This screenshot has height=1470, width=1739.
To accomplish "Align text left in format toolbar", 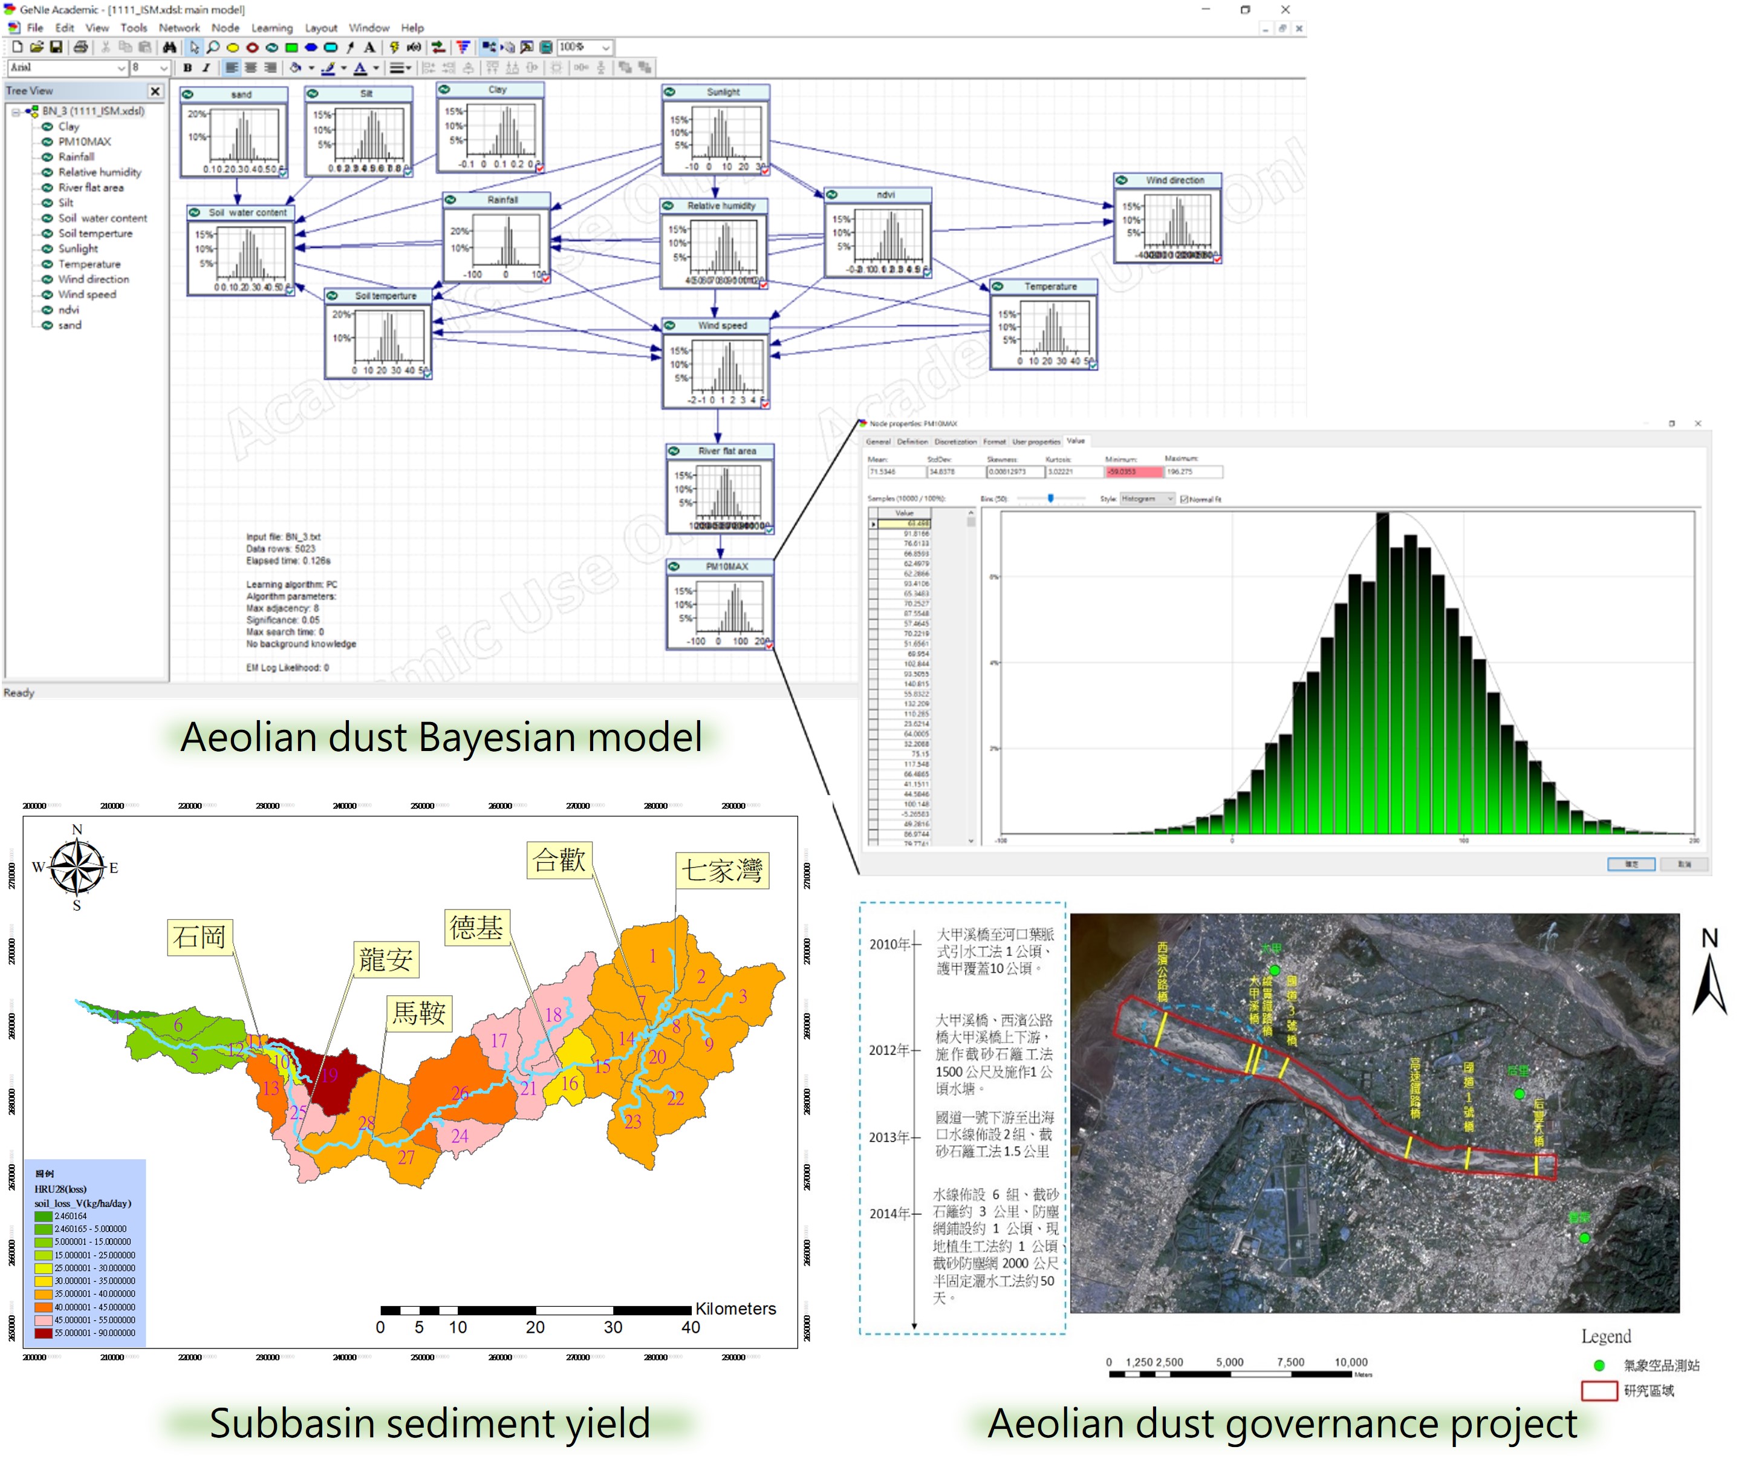I will click(x=232, y=68).
